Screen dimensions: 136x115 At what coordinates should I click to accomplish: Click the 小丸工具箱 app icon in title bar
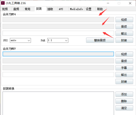[x=3, y=3]
